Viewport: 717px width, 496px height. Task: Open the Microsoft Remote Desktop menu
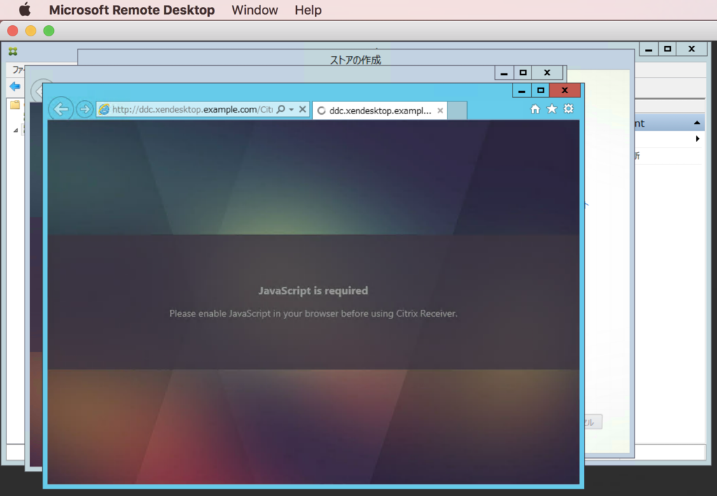(x=132, y=10)
